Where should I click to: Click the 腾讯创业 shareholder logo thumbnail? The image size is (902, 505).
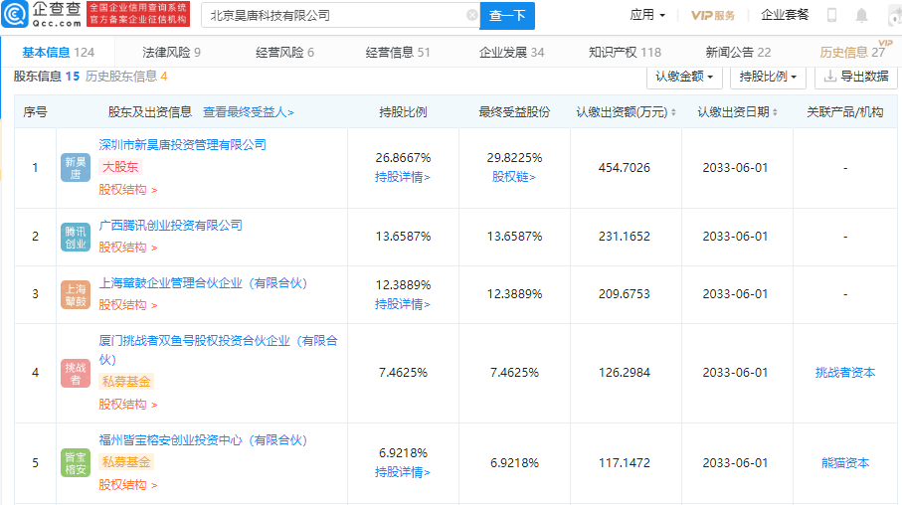coord(76,237)
